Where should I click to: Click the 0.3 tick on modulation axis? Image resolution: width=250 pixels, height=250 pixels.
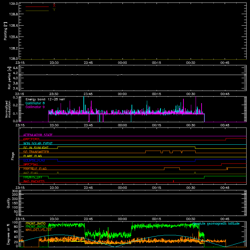click(x=15, y=97)
